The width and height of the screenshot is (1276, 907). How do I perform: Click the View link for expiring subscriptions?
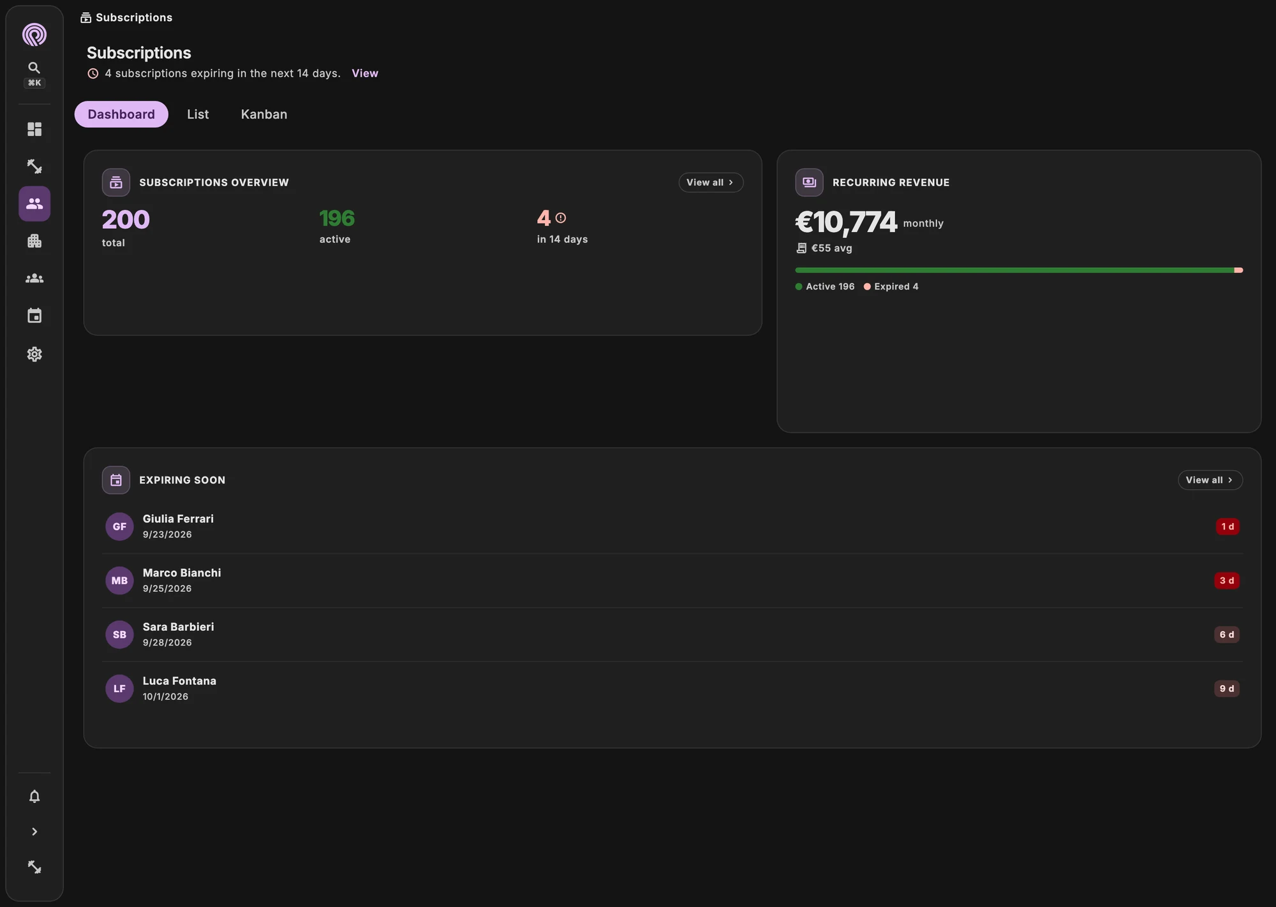pyautogui.click(x=365, y=73)
